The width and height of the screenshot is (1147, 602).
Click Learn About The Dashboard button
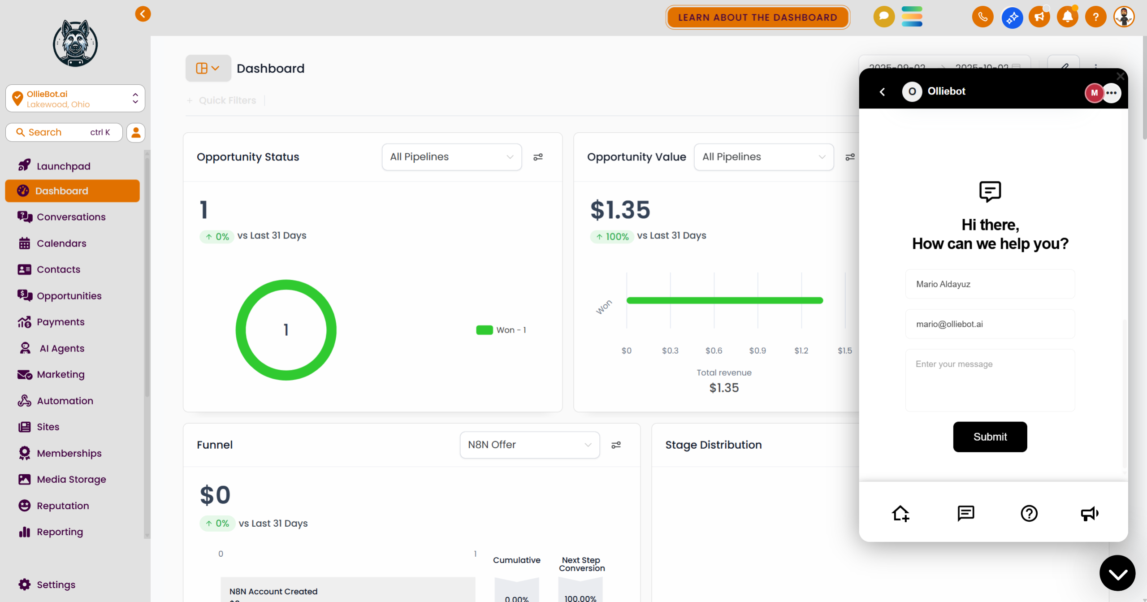pos(757,17)
